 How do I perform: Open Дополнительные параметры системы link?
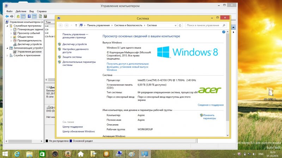79,63
